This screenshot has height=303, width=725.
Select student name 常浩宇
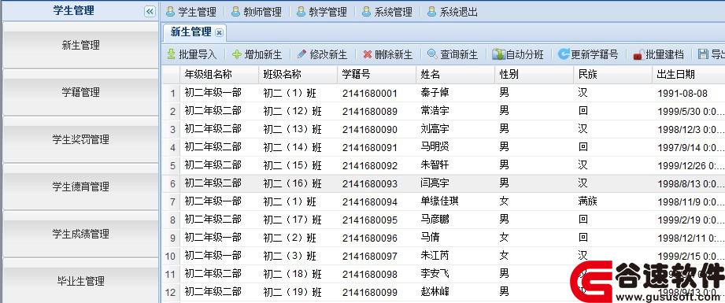[x=435, y=111]
